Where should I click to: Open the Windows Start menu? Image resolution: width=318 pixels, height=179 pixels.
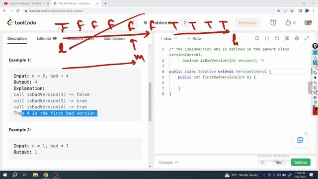click(x=5, y=175)
